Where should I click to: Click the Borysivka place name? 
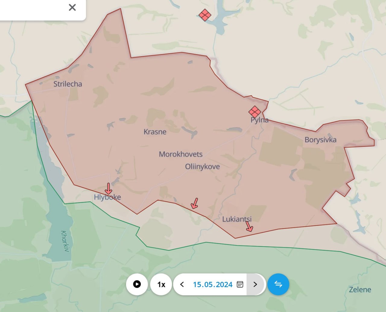(320, 140)
